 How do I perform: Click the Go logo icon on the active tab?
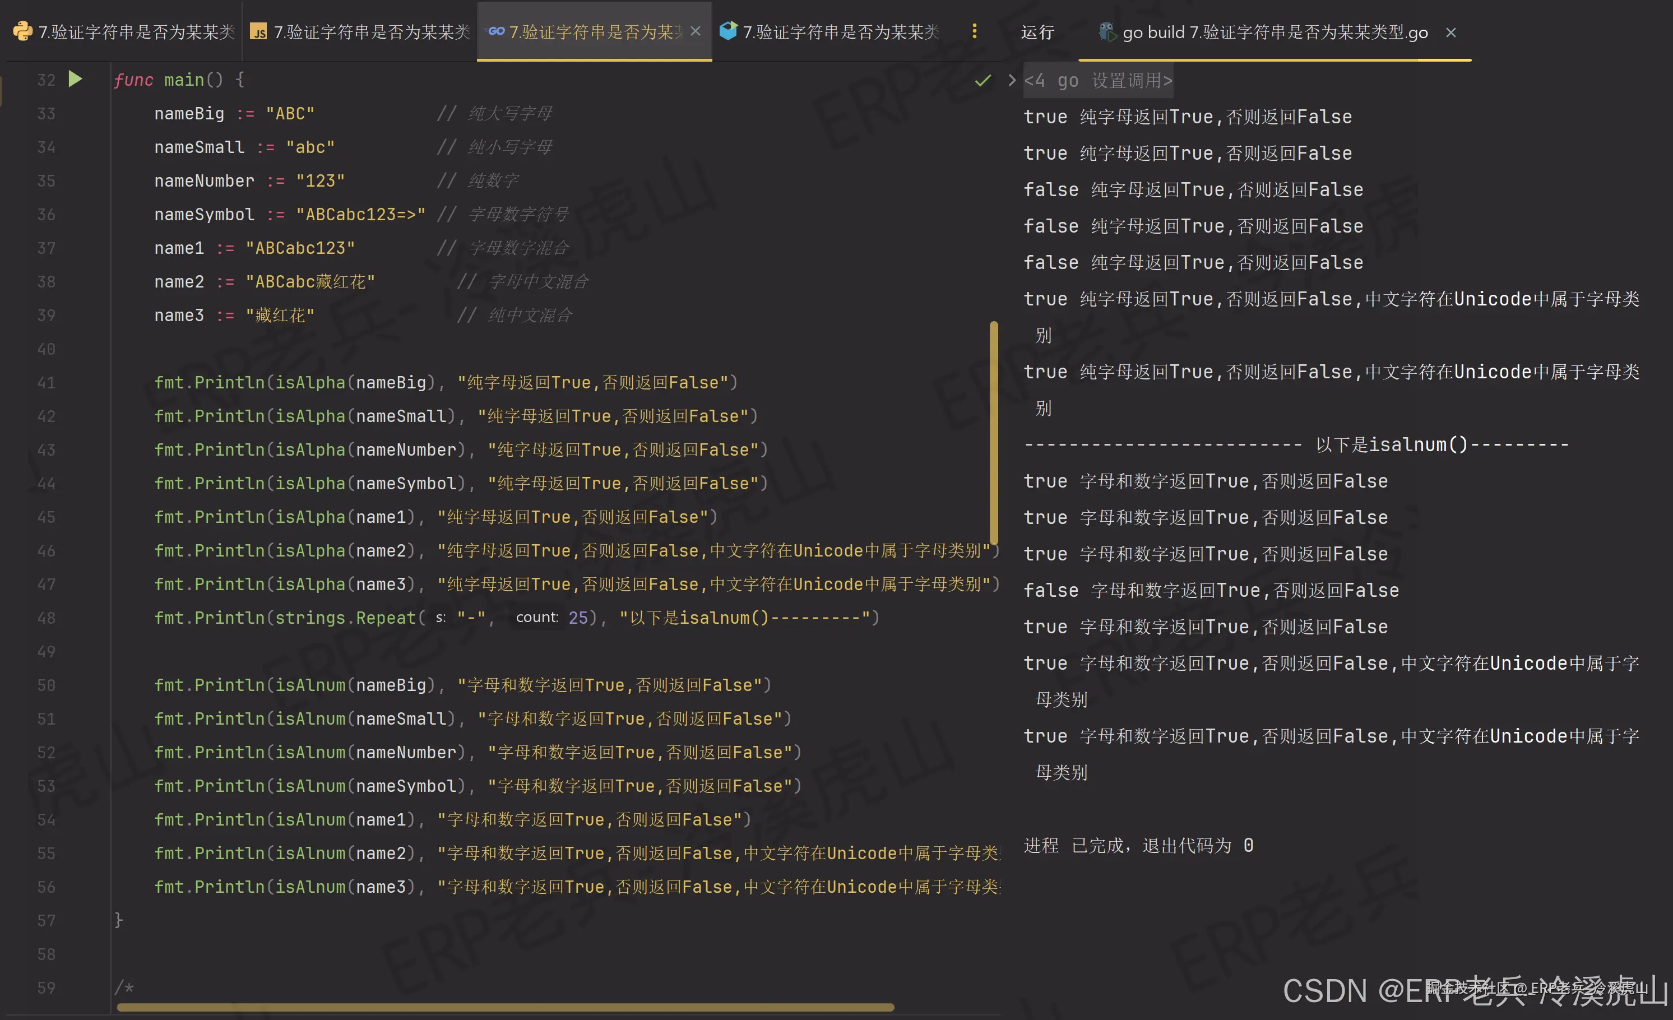[495, 31]
